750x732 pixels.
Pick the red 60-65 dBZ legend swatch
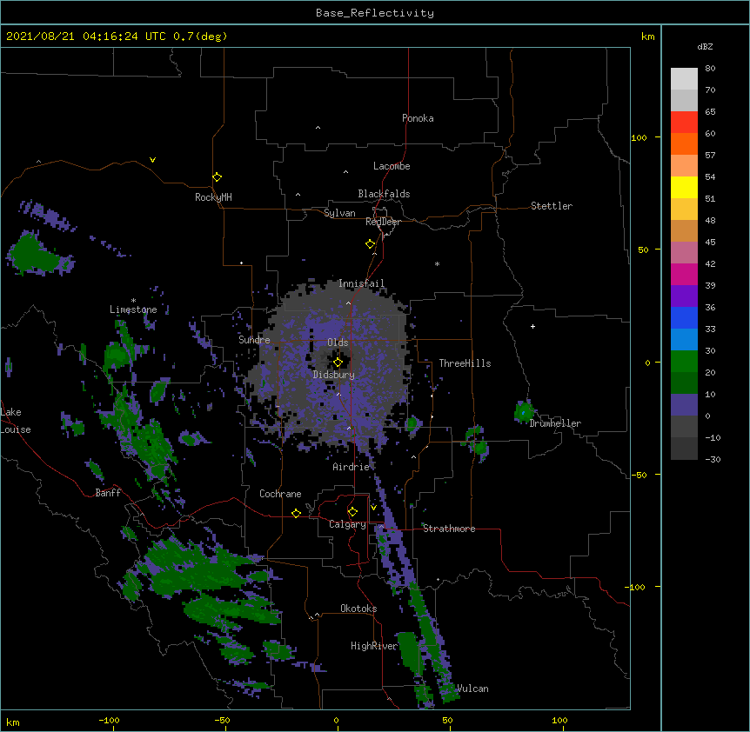point(684,122)
